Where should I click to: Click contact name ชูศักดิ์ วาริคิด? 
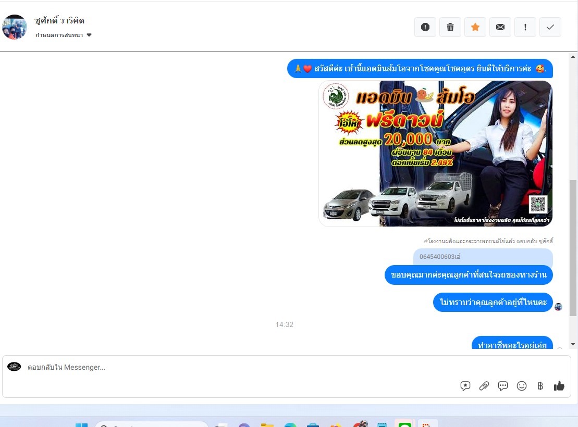coord(59,21)
